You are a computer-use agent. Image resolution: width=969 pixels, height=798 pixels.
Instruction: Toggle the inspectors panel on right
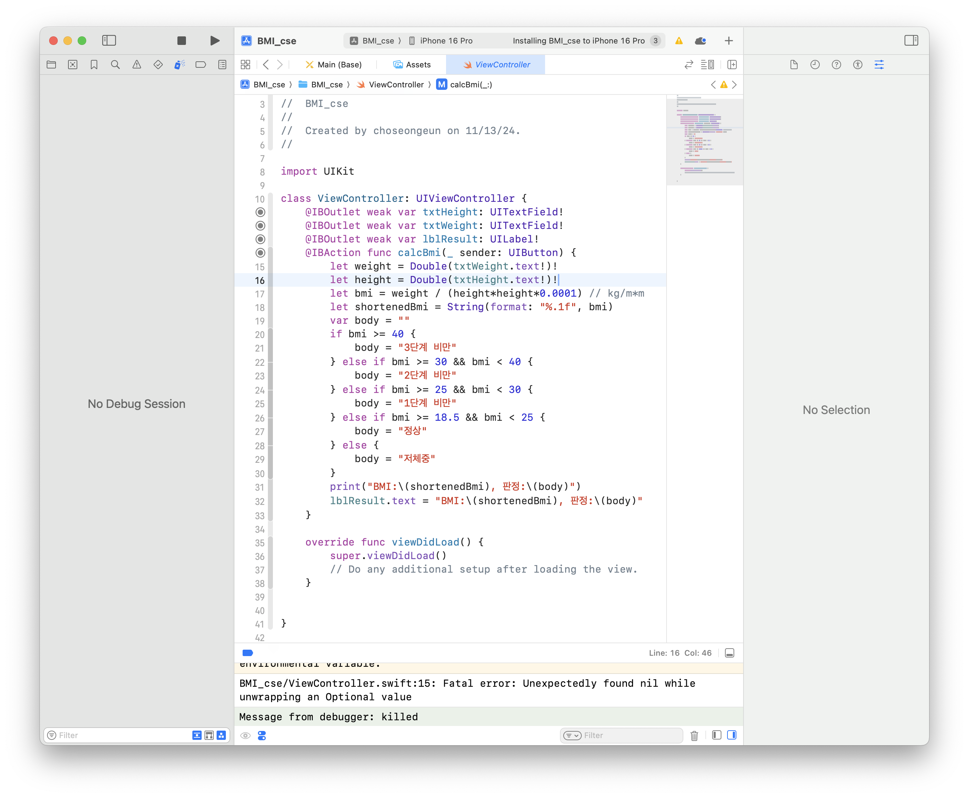coord(911,40)
